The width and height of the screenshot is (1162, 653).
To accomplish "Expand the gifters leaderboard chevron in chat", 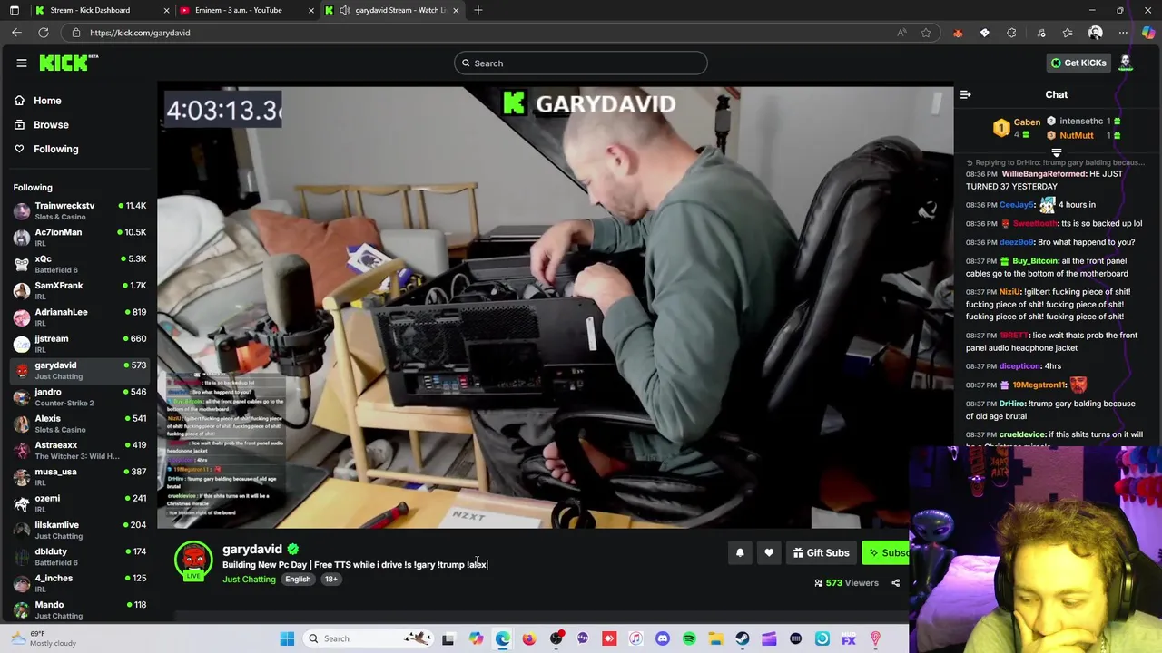I will (1056, 152).
